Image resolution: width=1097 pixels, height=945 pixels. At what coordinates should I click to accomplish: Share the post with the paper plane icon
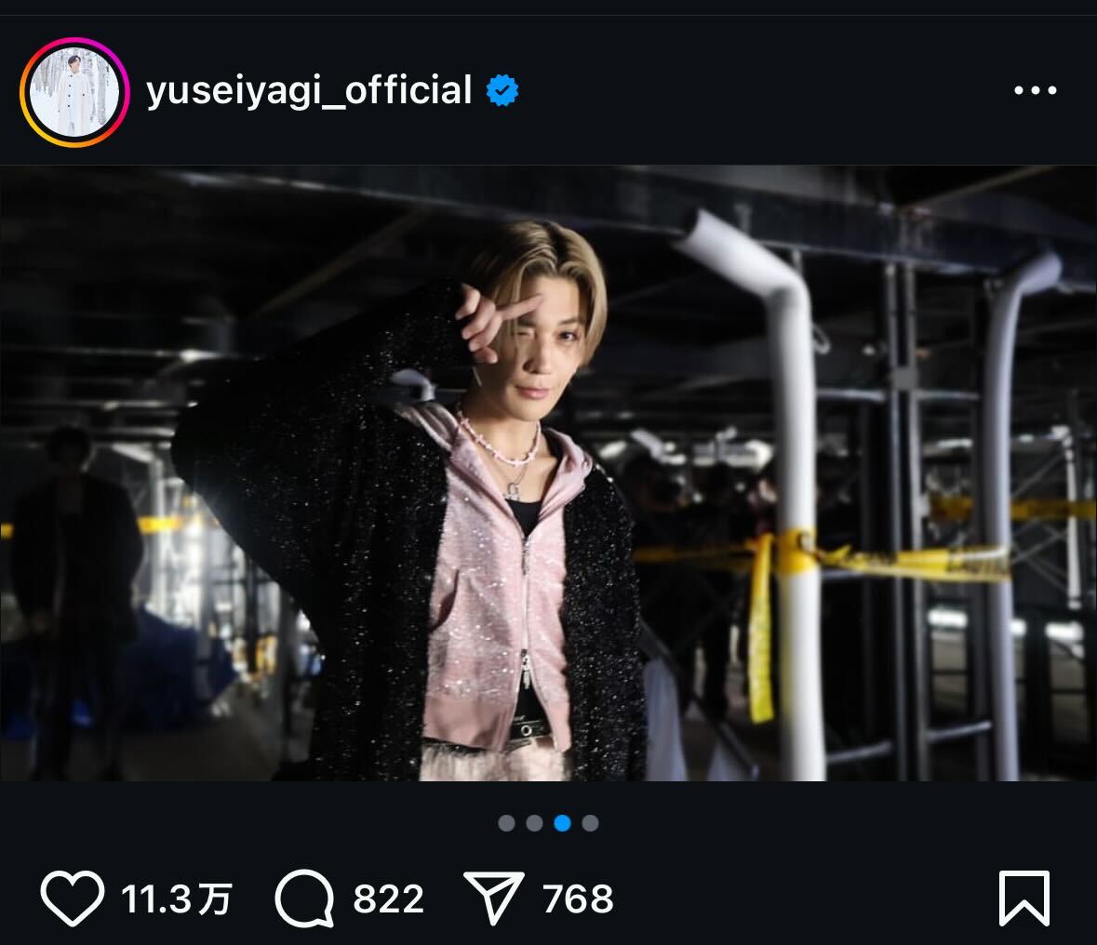pyautogui.click(x=494, y=898)
